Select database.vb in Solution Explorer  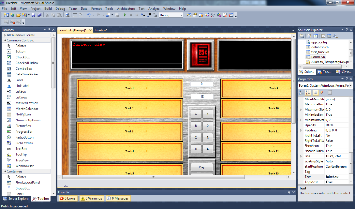pyautogui.click(x=320, y=47)
